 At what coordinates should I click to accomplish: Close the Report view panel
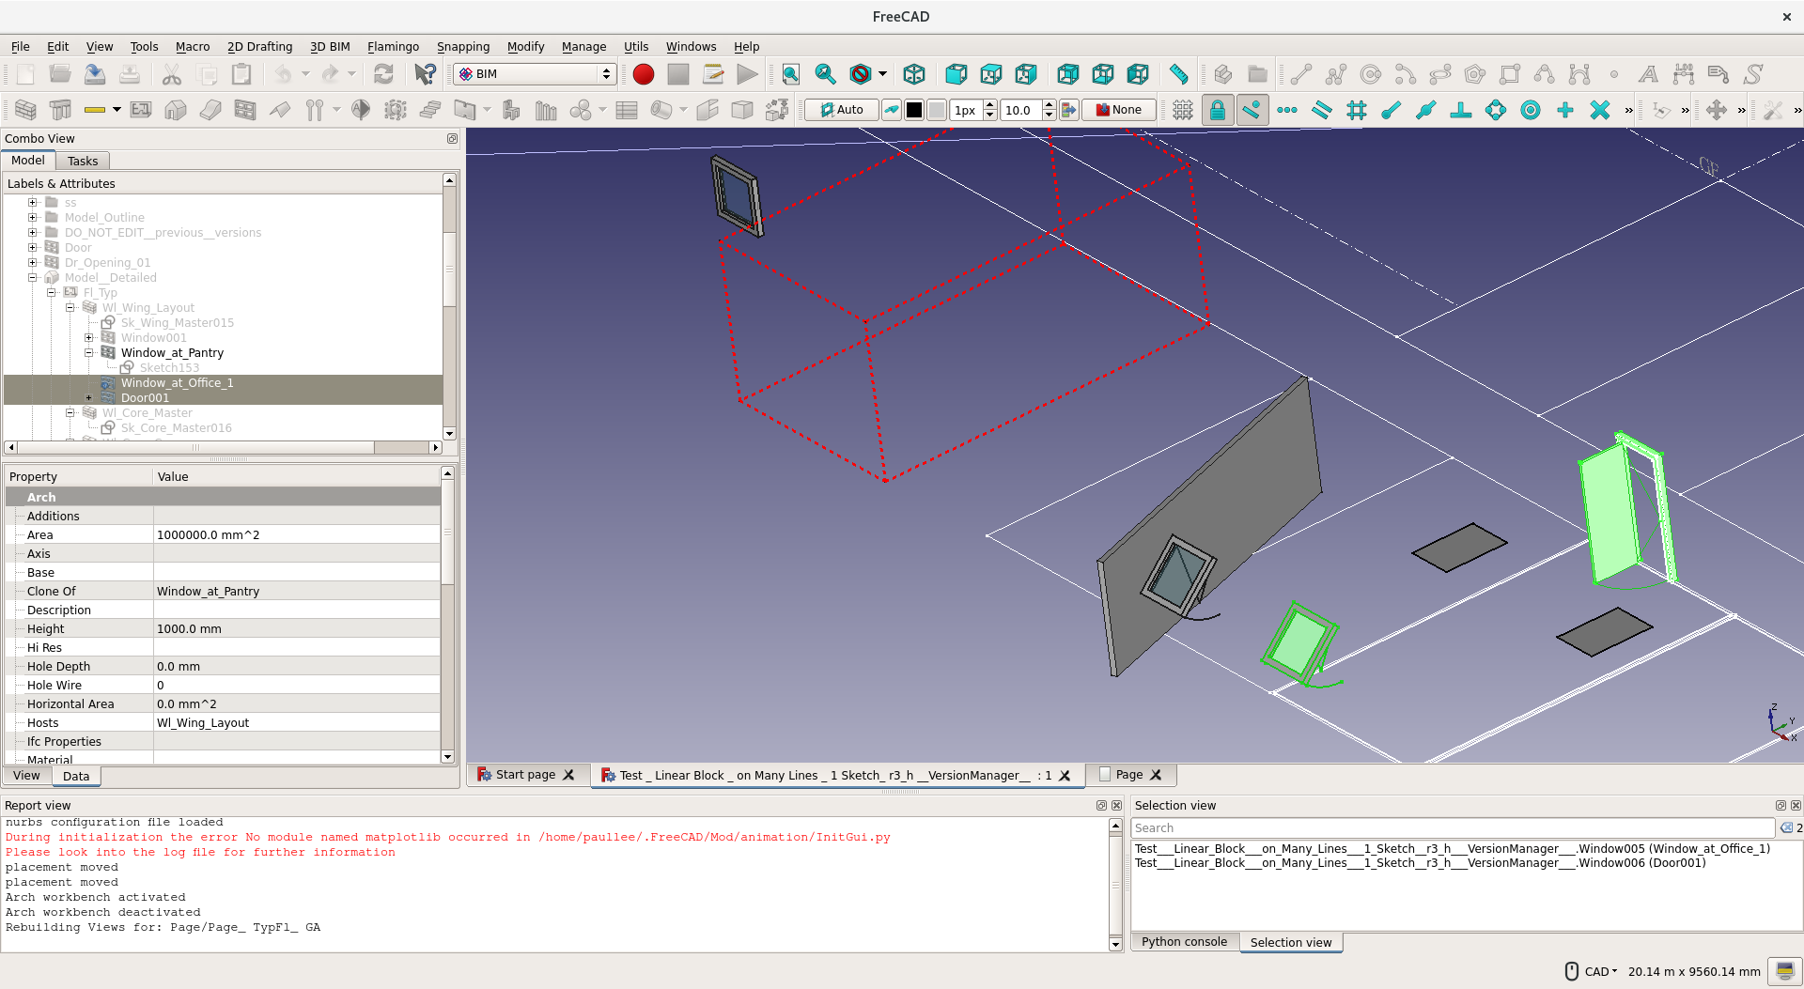tap(1116, 805)
